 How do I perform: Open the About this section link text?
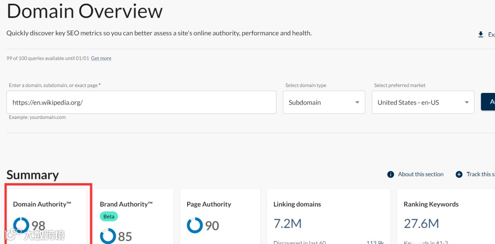[421, 174]
